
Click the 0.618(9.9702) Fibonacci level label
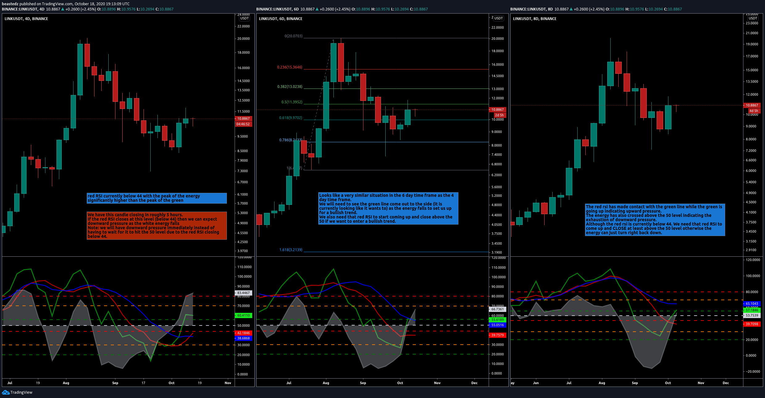tap(291, 118)
